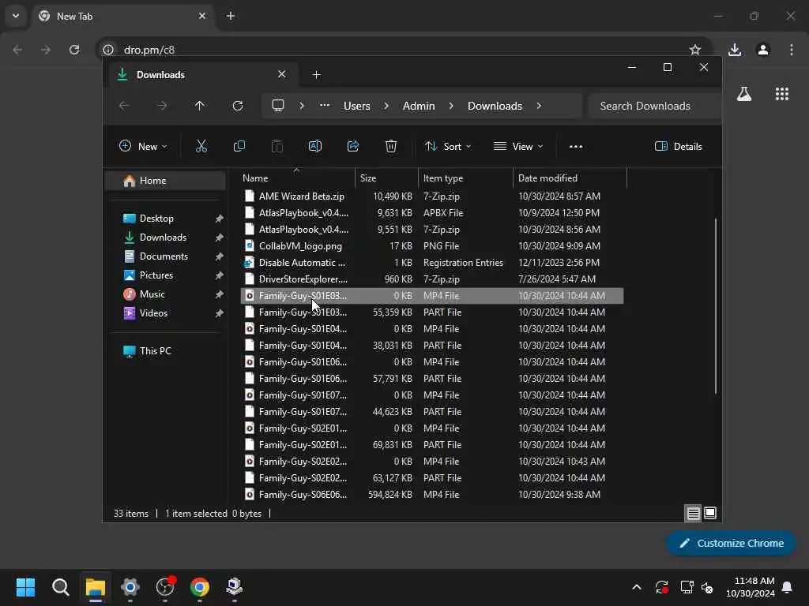
Task: Open a new Chrome tab with plus button
Action: (231, 16)
